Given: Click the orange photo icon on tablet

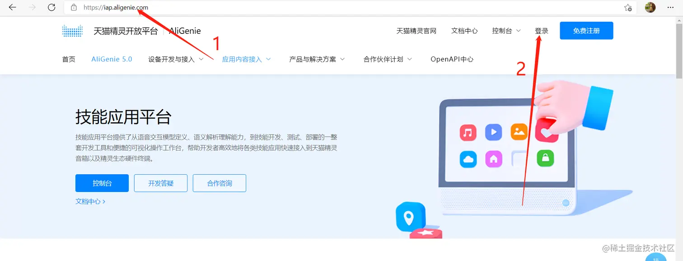Looking at the screenshot, I should click(519, 131).
